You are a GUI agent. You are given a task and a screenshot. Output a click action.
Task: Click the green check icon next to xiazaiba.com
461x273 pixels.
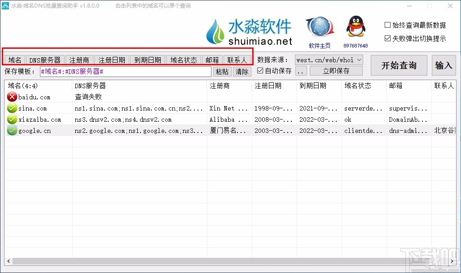(11, 119)
